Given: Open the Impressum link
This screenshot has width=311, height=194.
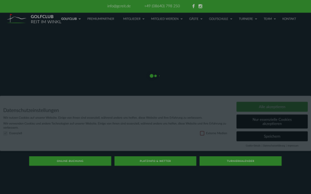Looking at the screenshot, I should [x=293, y=145].
